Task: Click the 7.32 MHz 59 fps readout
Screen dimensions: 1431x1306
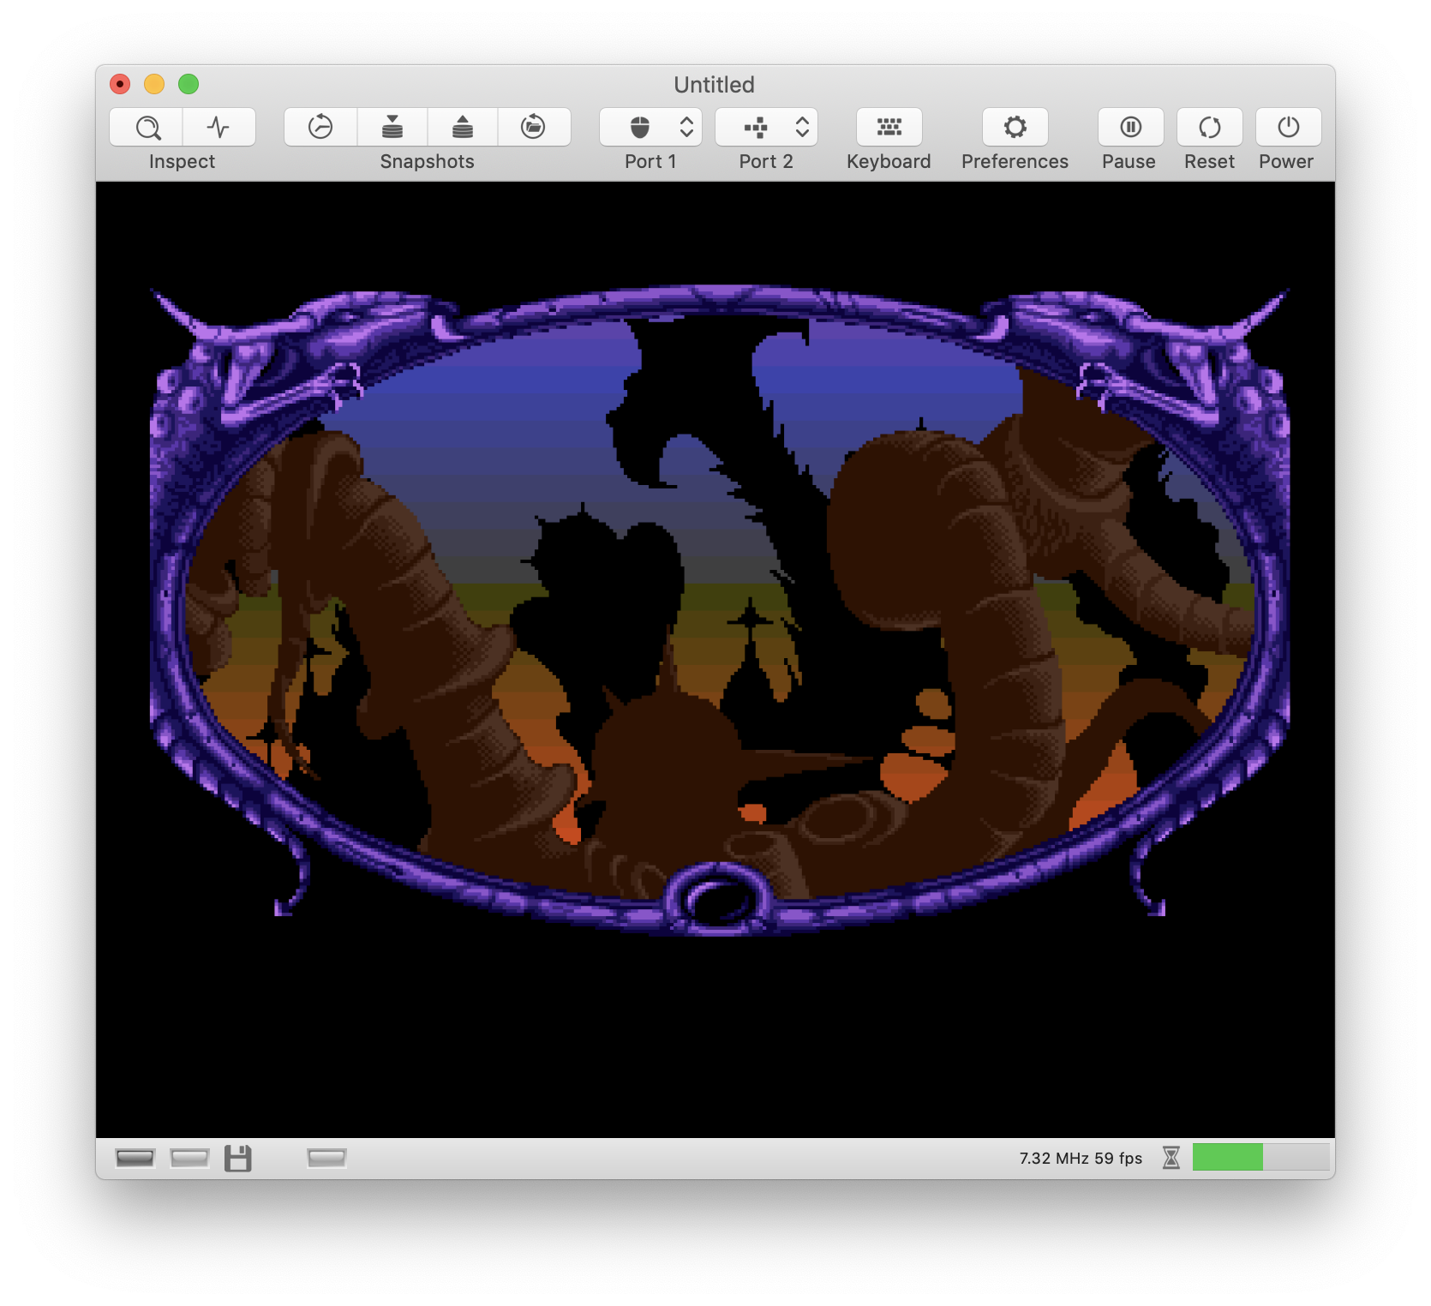Action: click(x=1081, y=1159)
